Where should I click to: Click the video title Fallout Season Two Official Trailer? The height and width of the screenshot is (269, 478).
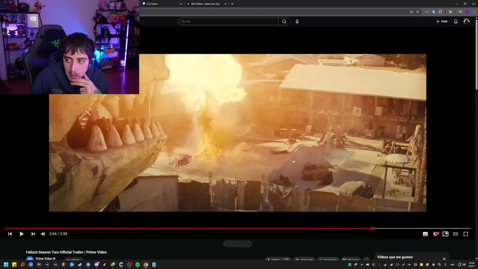point(66,252)
